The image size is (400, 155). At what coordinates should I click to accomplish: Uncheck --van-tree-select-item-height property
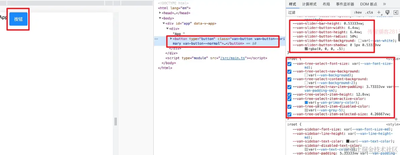pos(289,94)
